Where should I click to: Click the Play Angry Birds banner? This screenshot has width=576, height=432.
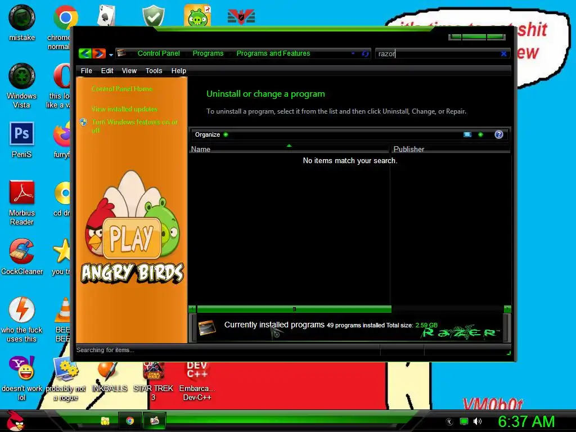(x=132, y=228)
